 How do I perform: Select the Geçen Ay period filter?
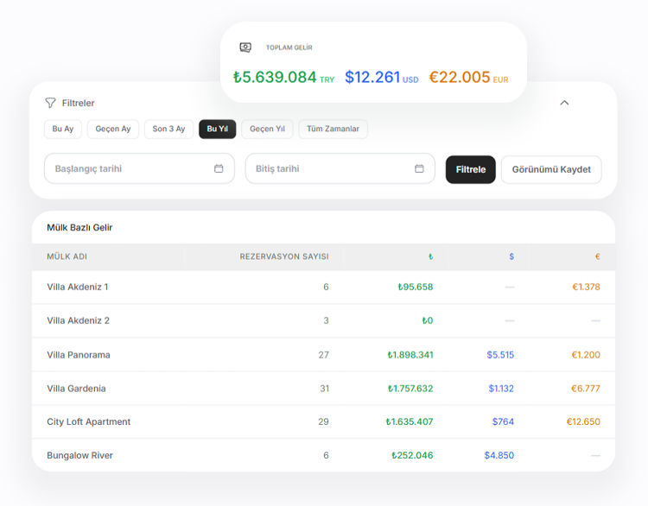click(x=113, y=129)
